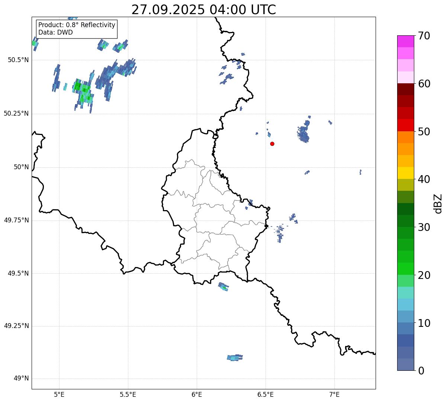The image size is (447, 402).
Task: Click the 5°E longitude label
Action: (60, 394)
